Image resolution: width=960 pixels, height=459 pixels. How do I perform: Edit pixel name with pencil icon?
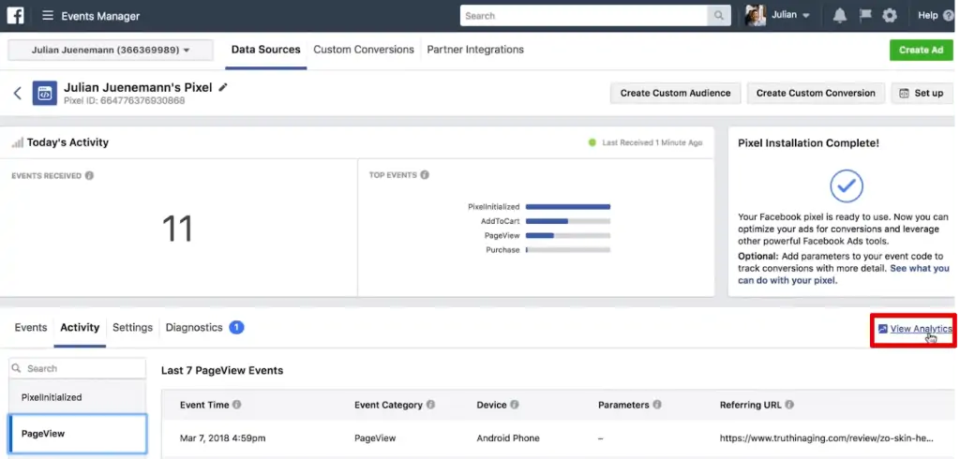pos(223,87)
